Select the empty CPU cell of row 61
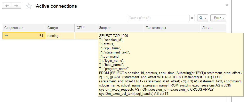247x102 pixels. click(x=86, y=36)
